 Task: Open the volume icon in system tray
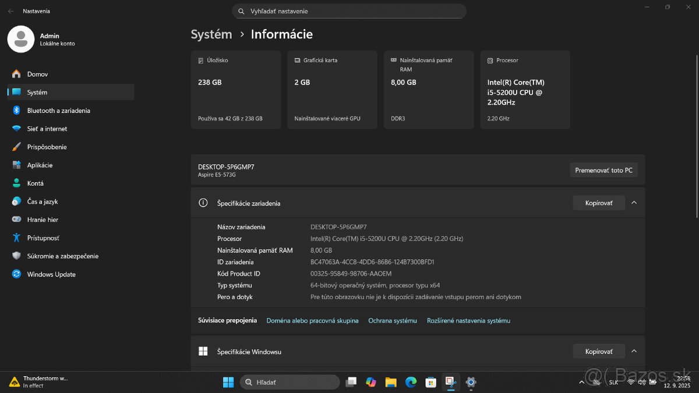pyautogui.click(x=642, y=383)
